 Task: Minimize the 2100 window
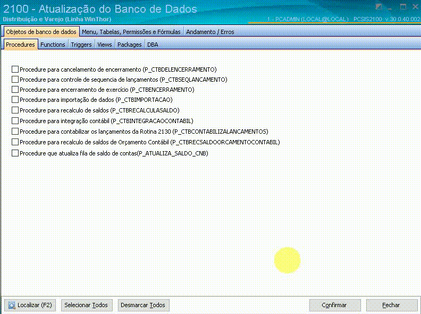pyautogui.click(x=390, y=8)
